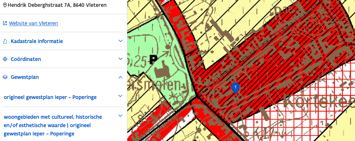Screen dimensions: 355x141
Task: Click the Coördinaten crosshair icon
Action: tap(5, 59)
